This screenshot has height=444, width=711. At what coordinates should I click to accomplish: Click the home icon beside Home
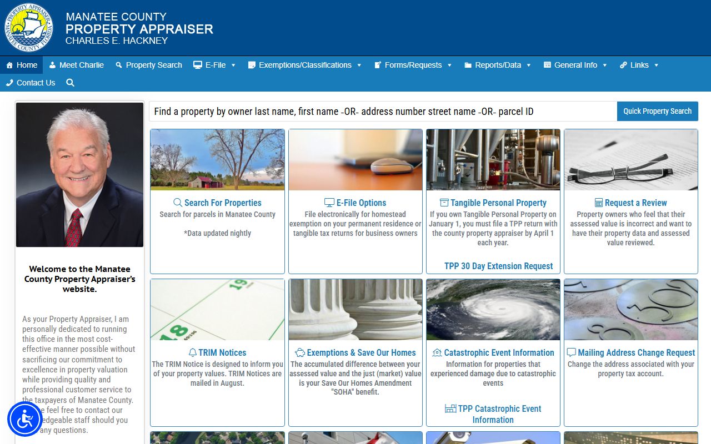coord(9,65)
